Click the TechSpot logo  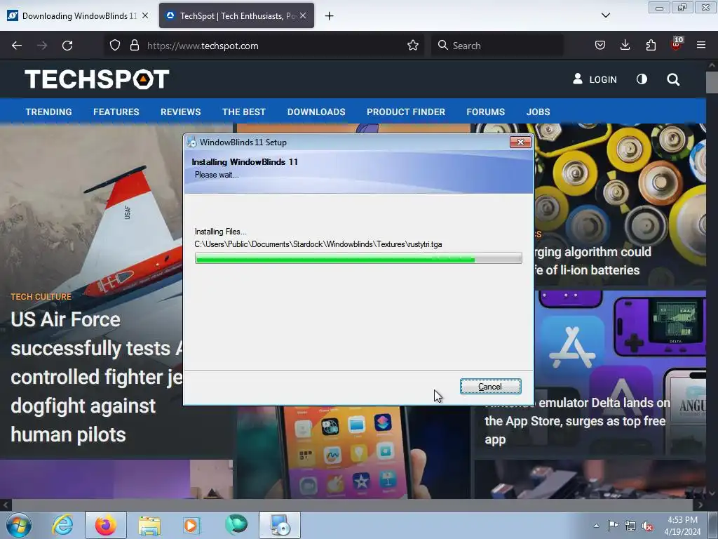coord(97,79)
